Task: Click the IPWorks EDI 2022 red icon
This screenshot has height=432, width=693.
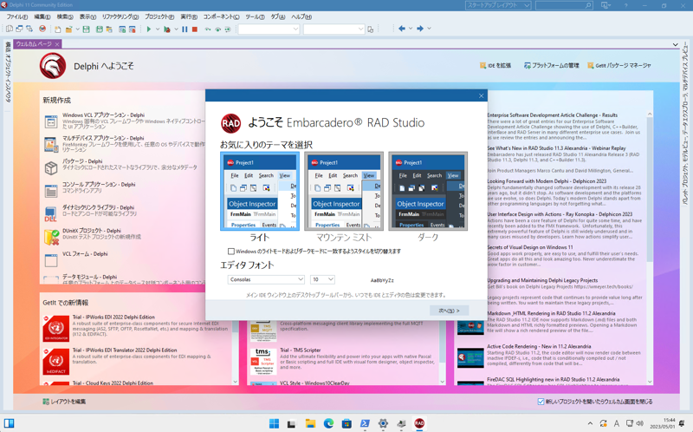Action: click(56, 329)
